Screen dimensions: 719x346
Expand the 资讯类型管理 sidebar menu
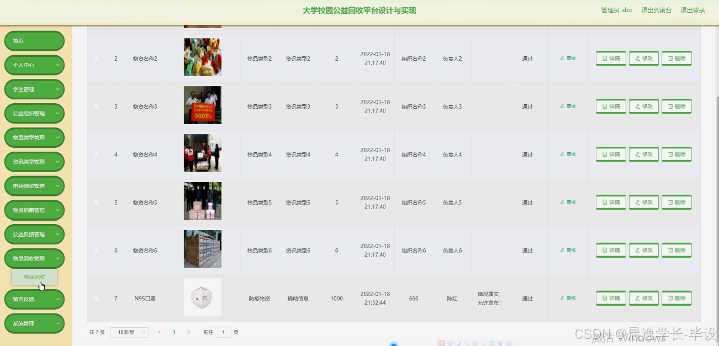34,162
